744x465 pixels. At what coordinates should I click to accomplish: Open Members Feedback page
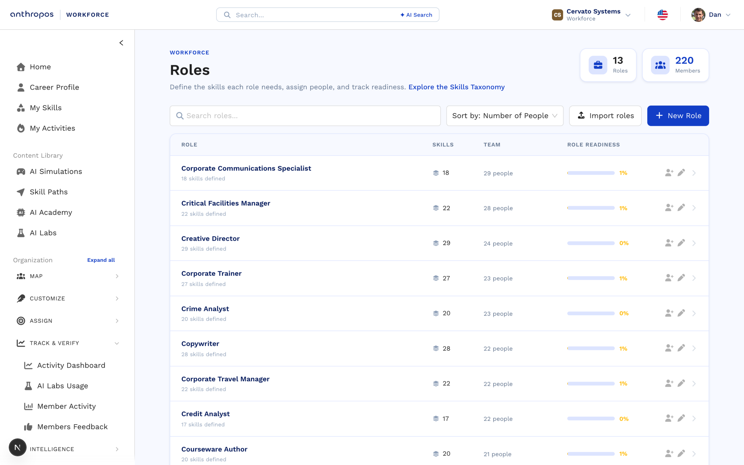coord(72,427)
